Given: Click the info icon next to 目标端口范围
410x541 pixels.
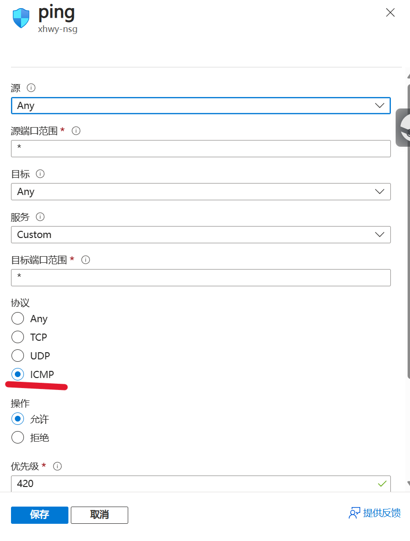Looking at the screenshot, I should pos(86,260).
